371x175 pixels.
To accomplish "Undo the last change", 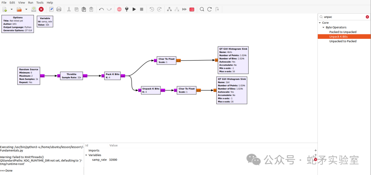I will pos(101,9).
